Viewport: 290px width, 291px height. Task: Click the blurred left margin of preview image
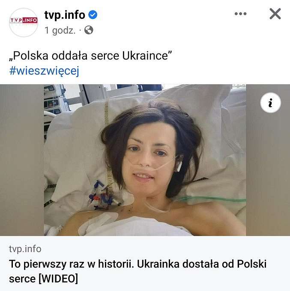(22, 160)
